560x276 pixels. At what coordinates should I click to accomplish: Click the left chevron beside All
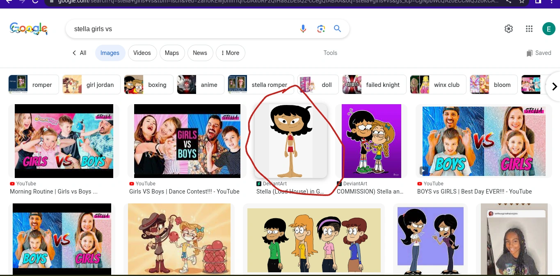(74, 52)
